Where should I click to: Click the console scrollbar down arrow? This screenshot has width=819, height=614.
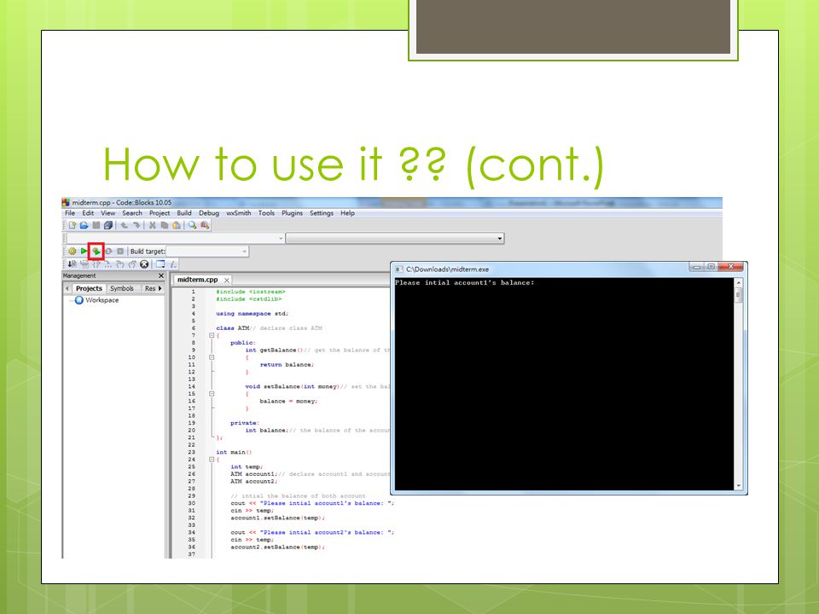[x=739, y=485]
